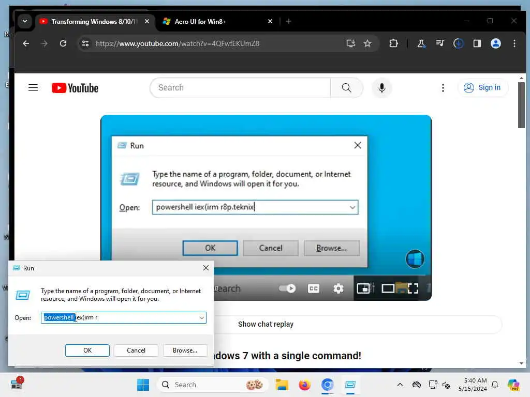530x397 pixels.
Task: Open the widgets icon with notification badge
Action: [17, 384]
